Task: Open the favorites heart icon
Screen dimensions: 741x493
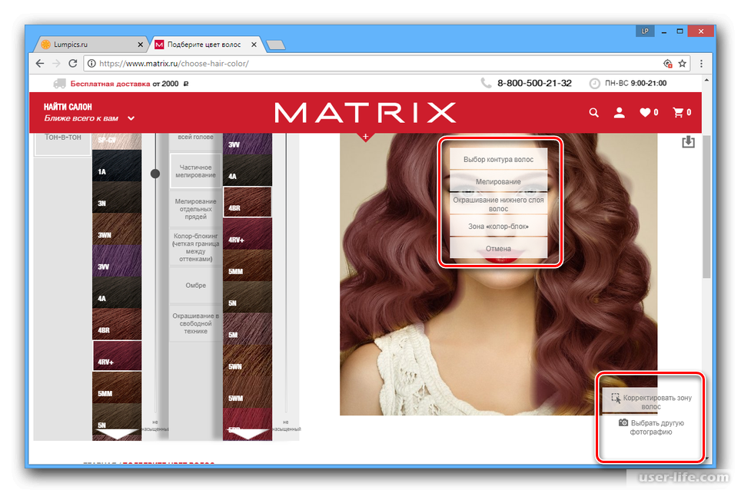Action: click(645, 113)
